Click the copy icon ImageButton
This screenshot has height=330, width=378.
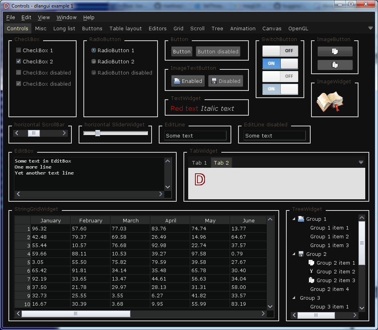(x=335, y=51)
